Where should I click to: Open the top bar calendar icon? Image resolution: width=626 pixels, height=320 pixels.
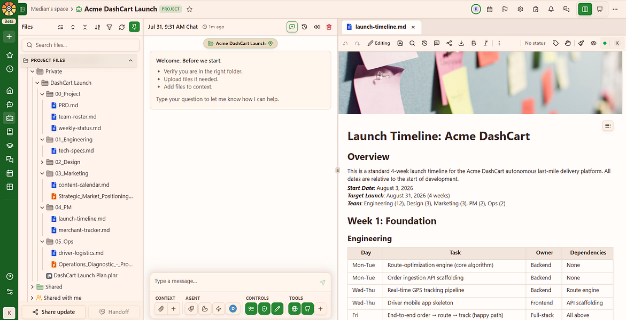490,9
